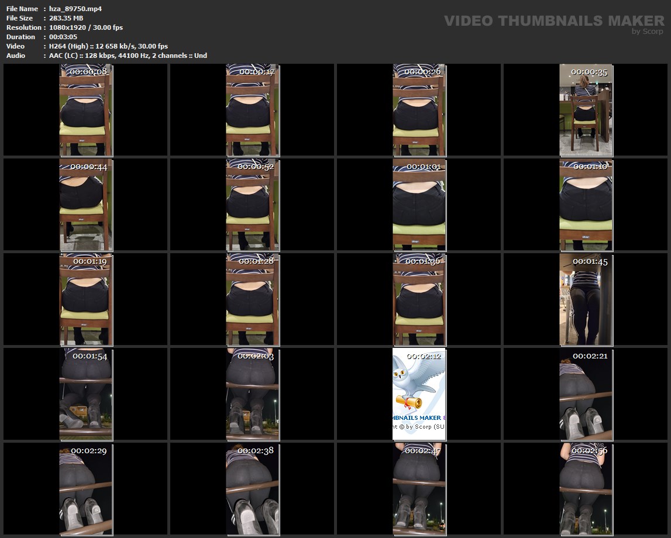Screen dimensions: 671x538
Task: Open the frame at timestamp 00:01:01
Action: [419, 205]
